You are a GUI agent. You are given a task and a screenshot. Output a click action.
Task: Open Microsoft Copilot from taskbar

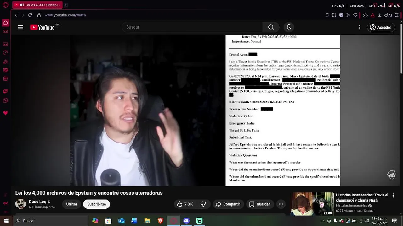pos(95,221)
